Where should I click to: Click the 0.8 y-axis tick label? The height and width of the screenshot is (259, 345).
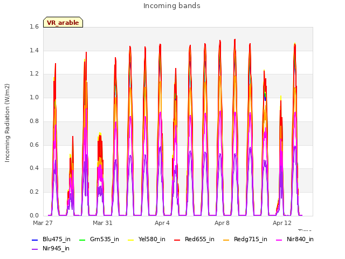34,121
